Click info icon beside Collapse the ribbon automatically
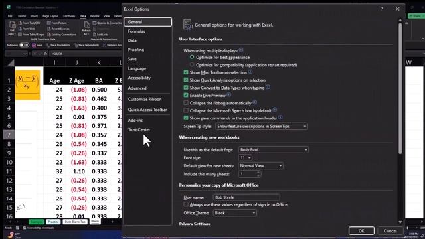 point(254,102)
